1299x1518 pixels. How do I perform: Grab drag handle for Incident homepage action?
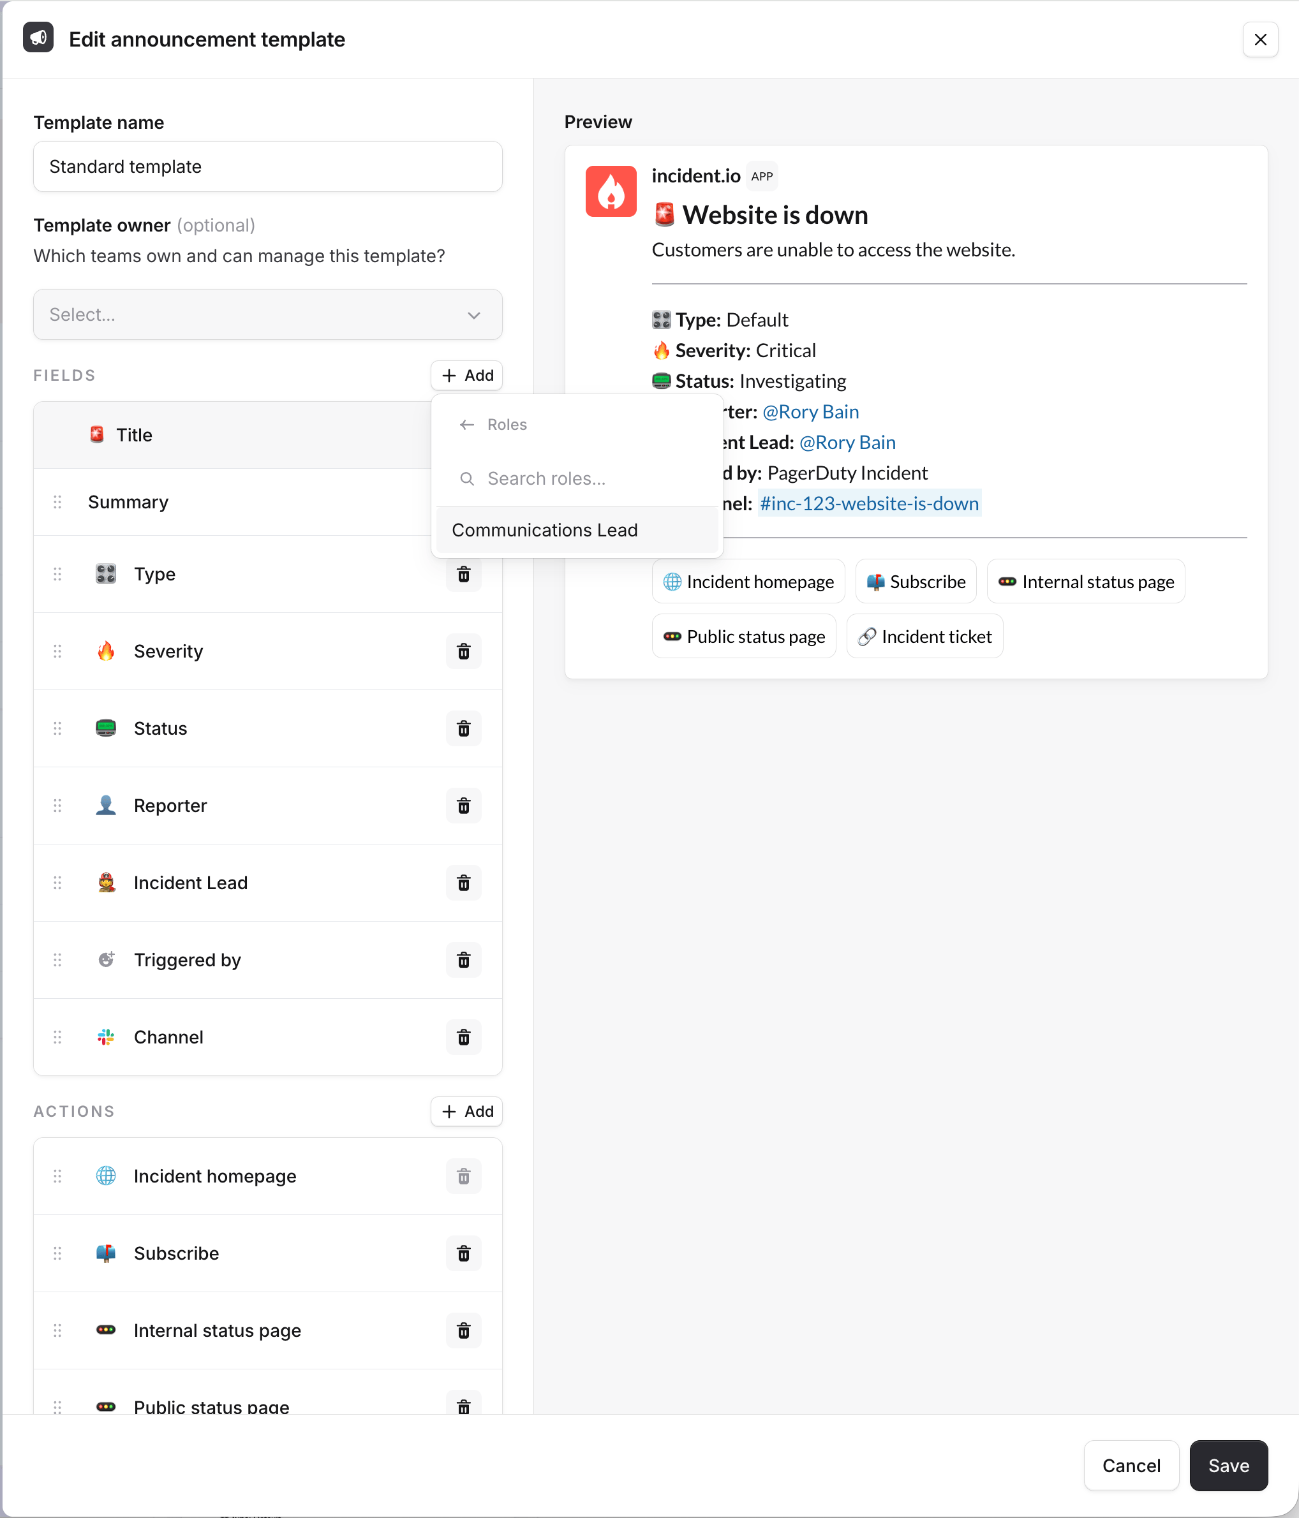click(57, 1177)
